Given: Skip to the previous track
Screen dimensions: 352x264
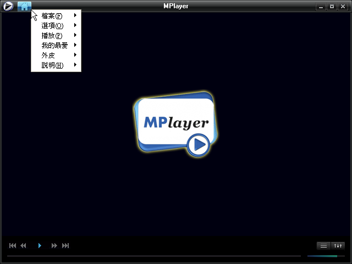Looking at the screenshot, I should pos(13,246).
